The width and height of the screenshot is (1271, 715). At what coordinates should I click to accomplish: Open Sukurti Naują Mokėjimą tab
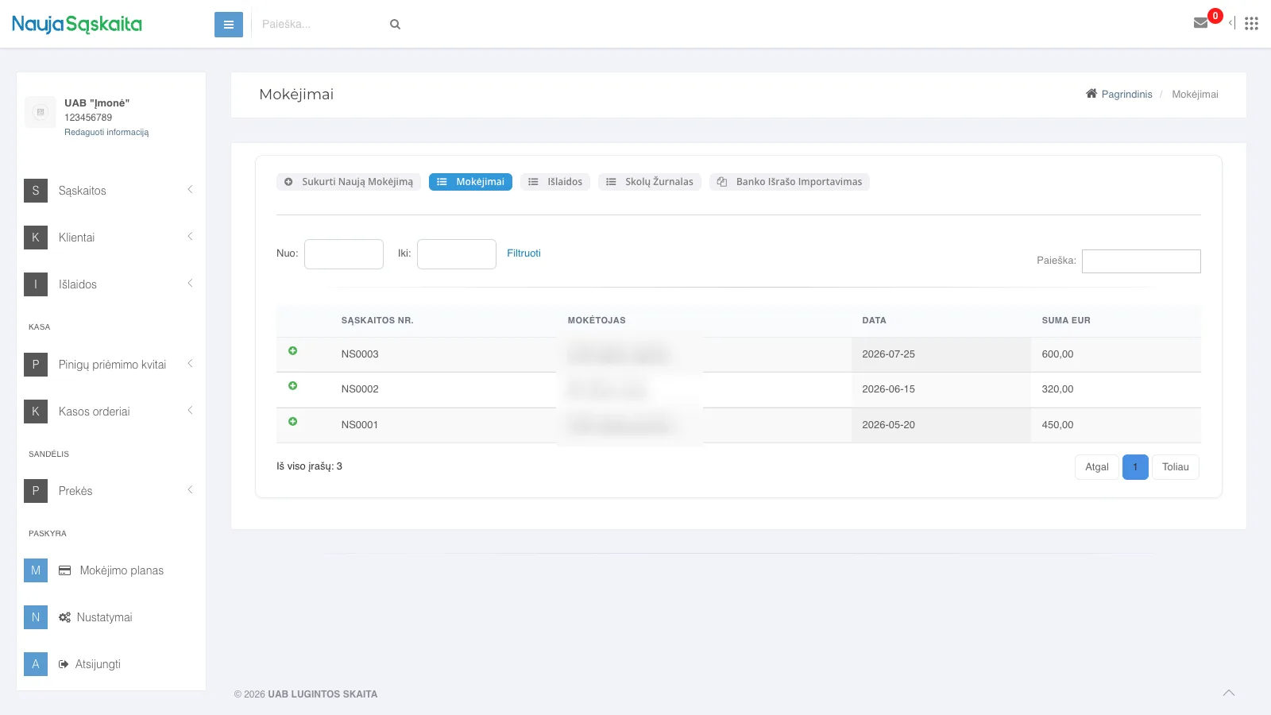(x=349, y=182)
